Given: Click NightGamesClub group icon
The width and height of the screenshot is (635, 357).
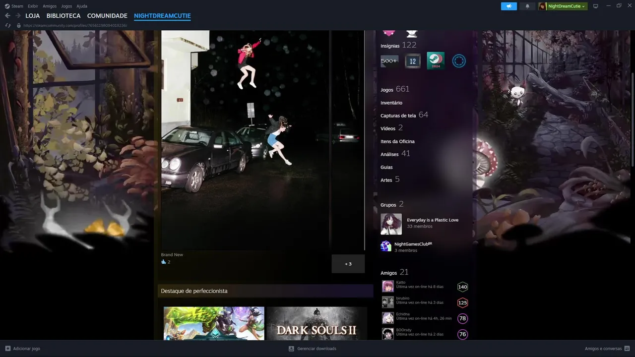Looking at the screenshot, I should click(386, 246).
